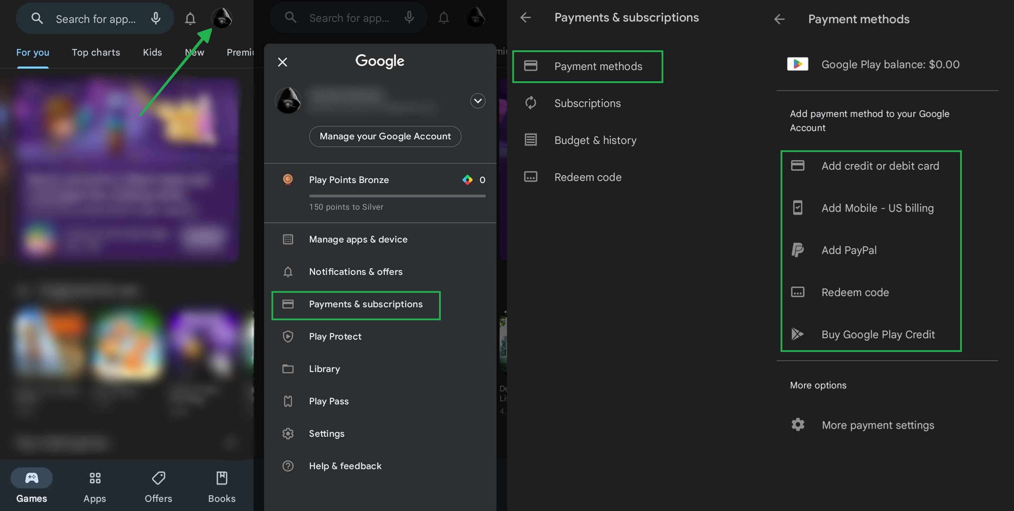
Task: Expand the account dropdown arrow
Action: click(x=478, y=100)
